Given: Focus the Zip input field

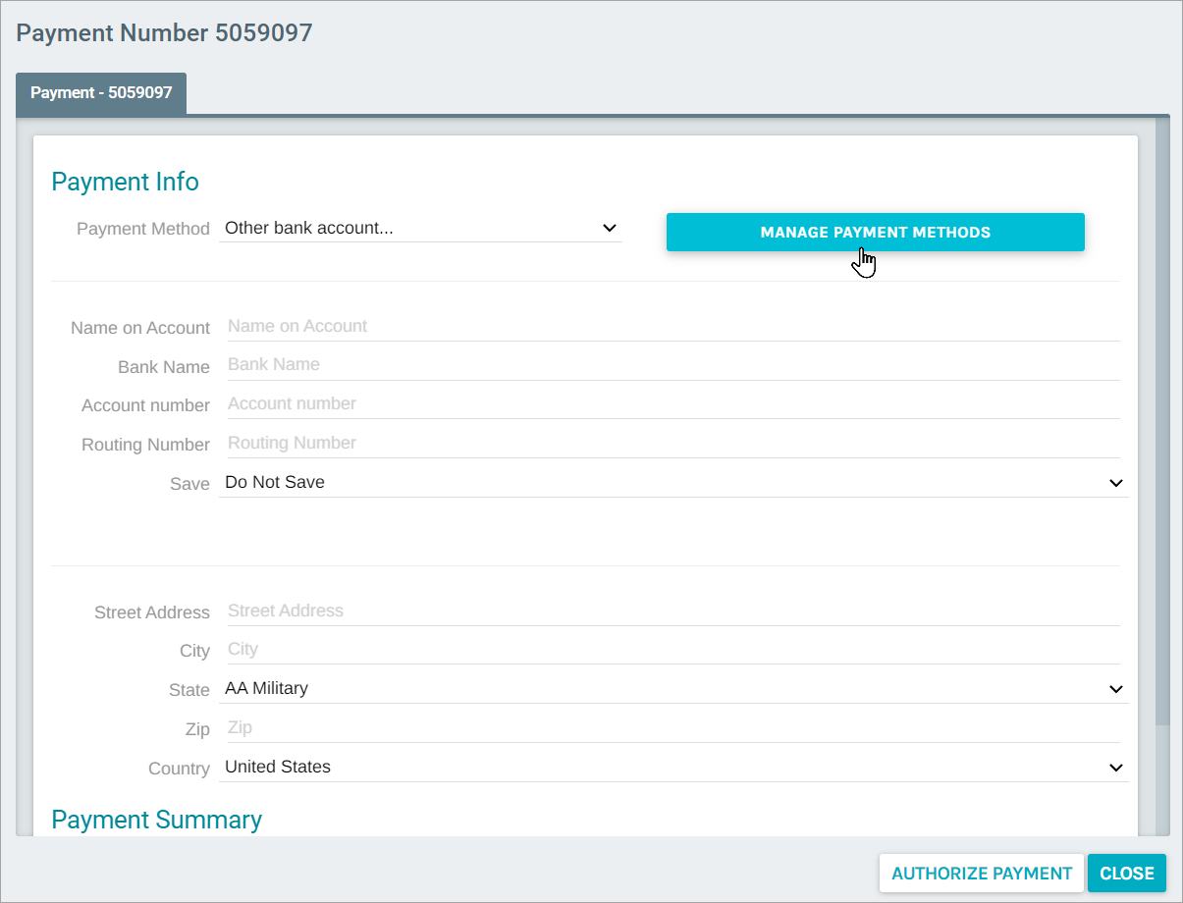Looking at the screenshot, I should [673, 727].
